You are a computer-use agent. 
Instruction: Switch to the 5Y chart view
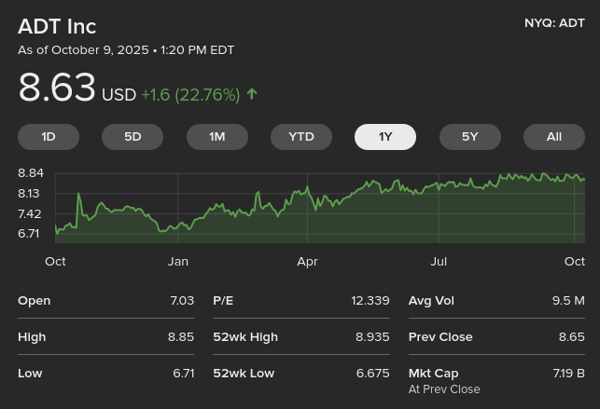coord(469,137)
